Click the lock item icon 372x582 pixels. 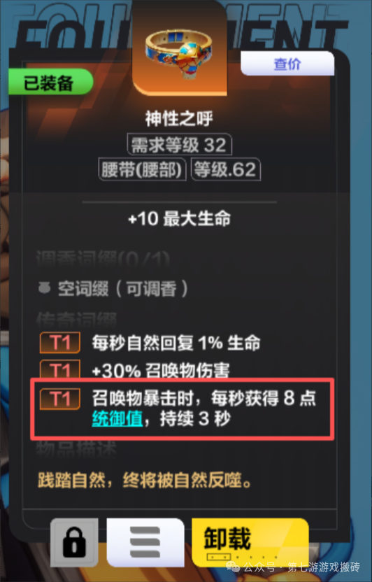pyautogui.click(x=74, y=542)
